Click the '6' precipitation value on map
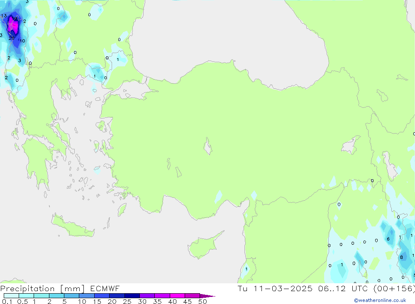 point(388,239)
